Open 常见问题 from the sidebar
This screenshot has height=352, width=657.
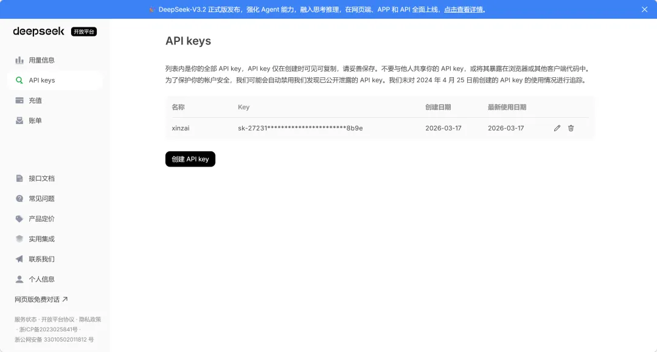[55, 198]
